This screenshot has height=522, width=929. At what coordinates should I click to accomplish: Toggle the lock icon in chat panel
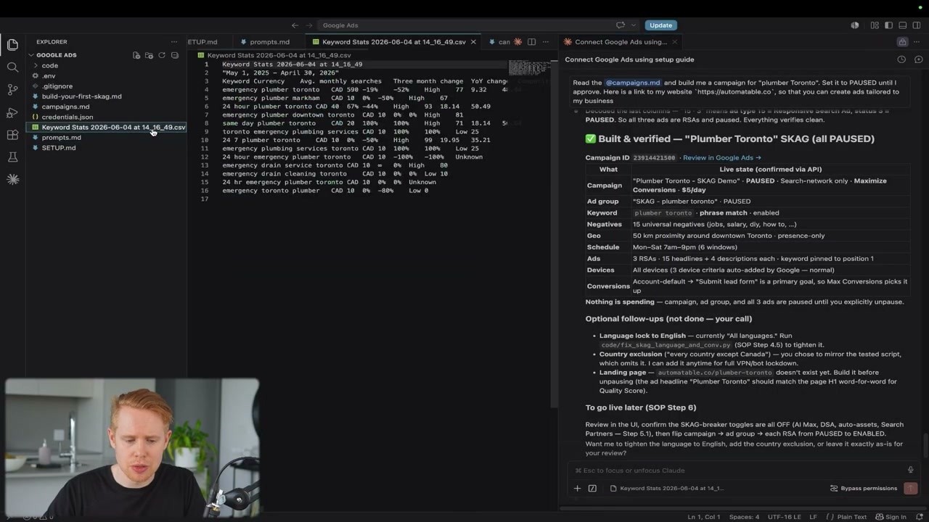pos(902,42)
